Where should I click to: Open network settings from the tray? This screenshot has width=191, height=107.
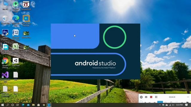coord(170,105)
